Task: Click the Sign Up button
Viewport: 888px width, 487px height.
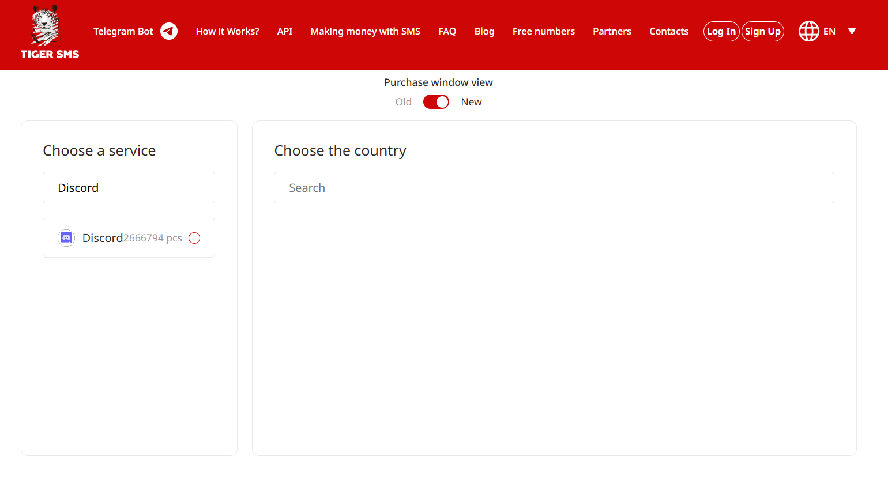Action: click(x=763, y=31)
